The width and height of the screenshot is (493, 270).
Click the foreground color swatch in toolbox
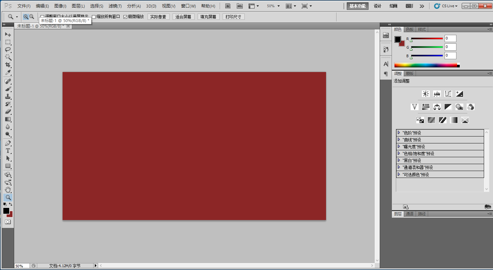click(x=6, y=210)
